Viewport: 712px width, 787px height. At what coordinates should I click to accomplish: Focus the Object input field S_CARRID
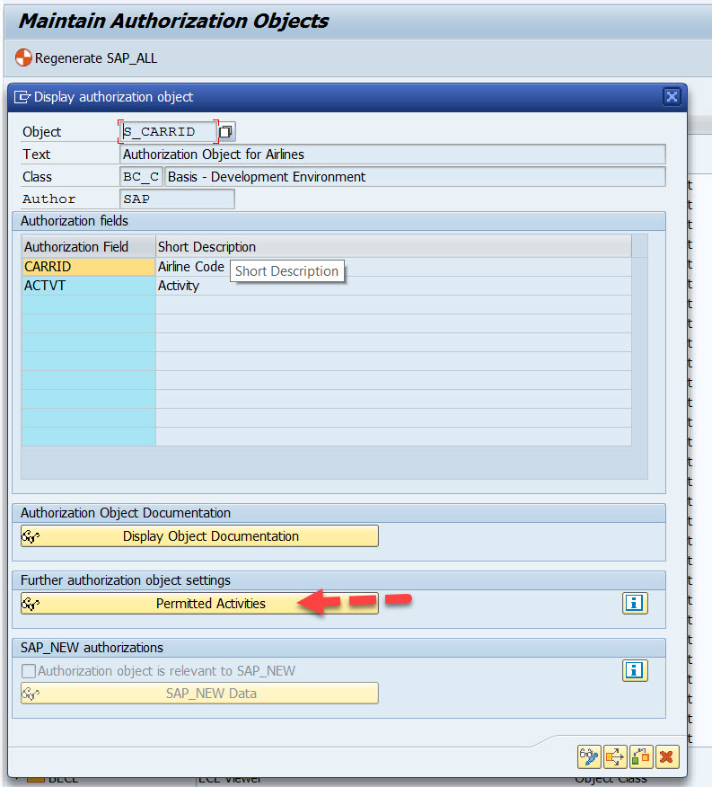(x=168, y=132)
